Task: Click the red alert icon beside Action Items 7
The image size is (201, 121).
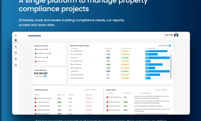Action: [36, 62]
